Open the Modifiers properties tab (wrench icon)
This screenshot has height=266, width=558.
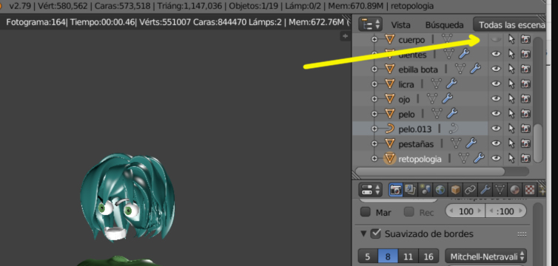pyautogui.click(x=485, y=190)
